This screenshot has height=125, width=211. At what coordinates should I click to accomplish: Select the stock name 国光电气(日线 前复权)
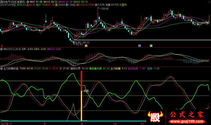[13, 2]
